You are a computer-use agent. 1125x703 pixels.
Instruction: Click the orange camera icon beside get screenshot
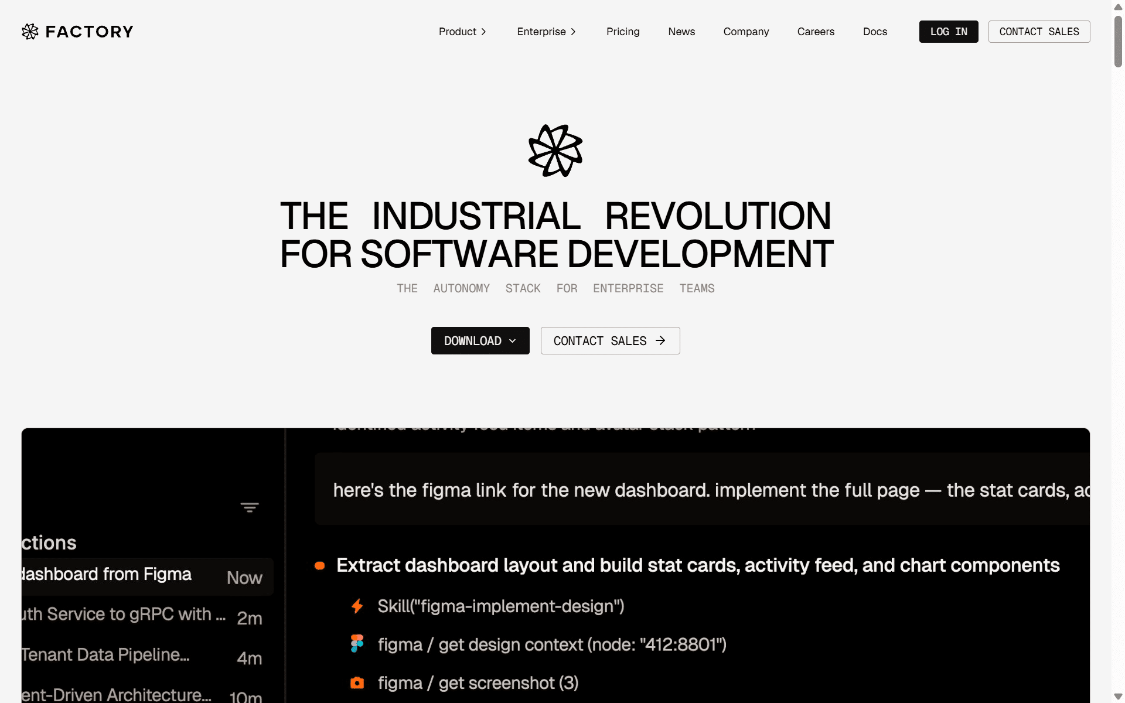coord(357,682)
